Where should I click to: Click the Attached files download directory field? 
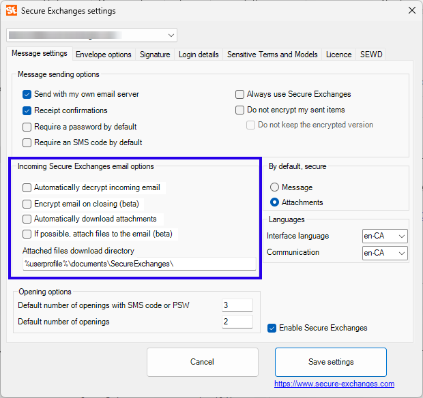point(139,264)
